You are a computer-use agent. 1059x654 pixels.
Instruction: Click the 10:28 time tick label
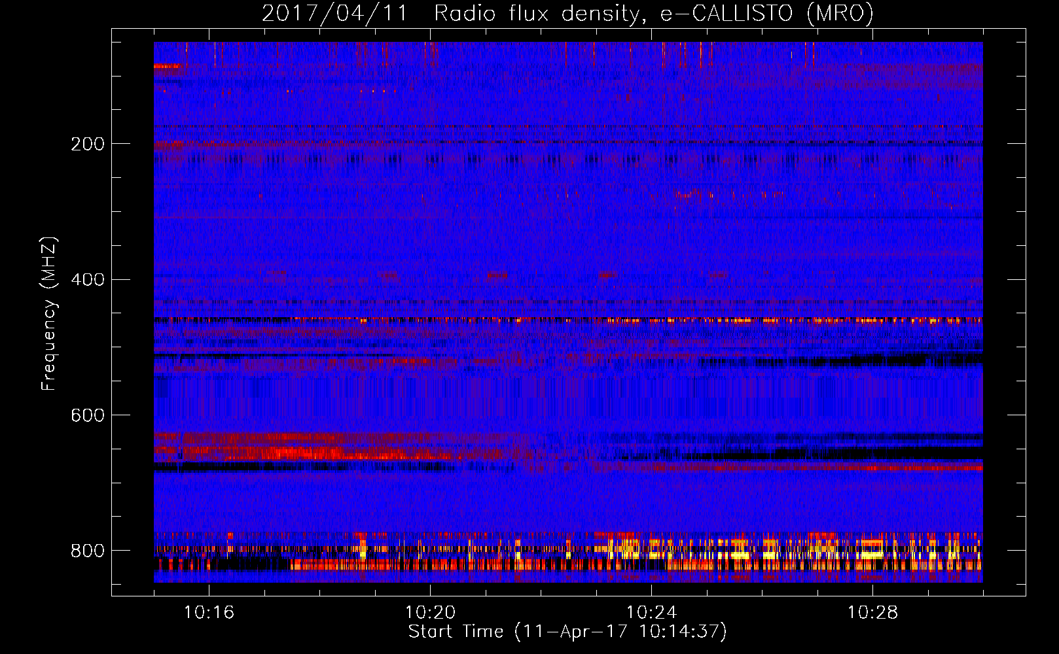pyautogui.click(x=872, y=613)
